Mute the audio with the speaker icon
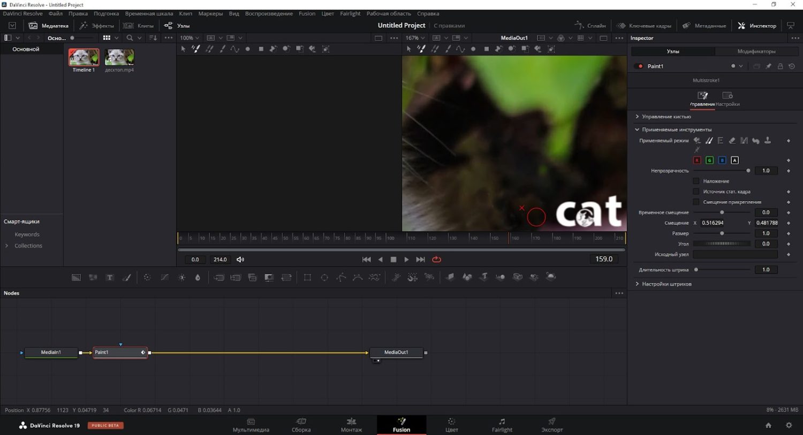This screenshot has width=803, height=435. [240, 260]
